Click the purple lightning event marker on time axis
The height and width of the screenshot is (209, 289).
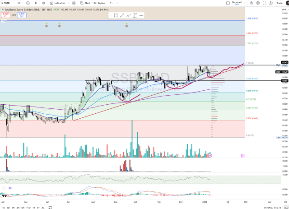(210, 156)
